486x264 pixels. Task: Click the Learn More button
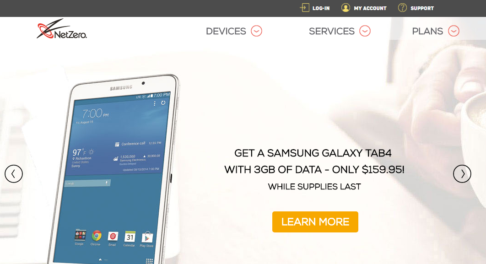tap(315, 222)
